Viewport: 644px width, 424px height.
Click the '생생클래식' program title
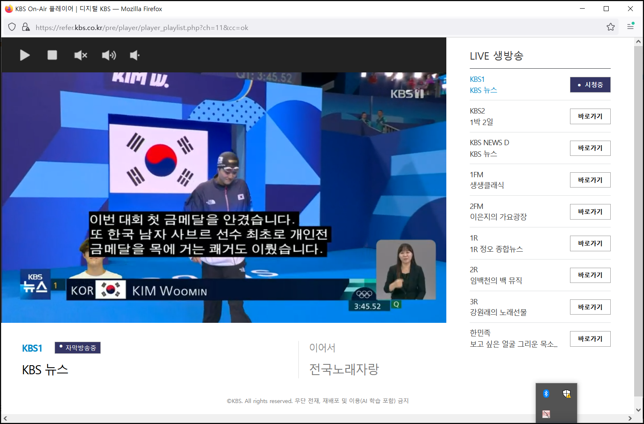[x=487, y=185]
